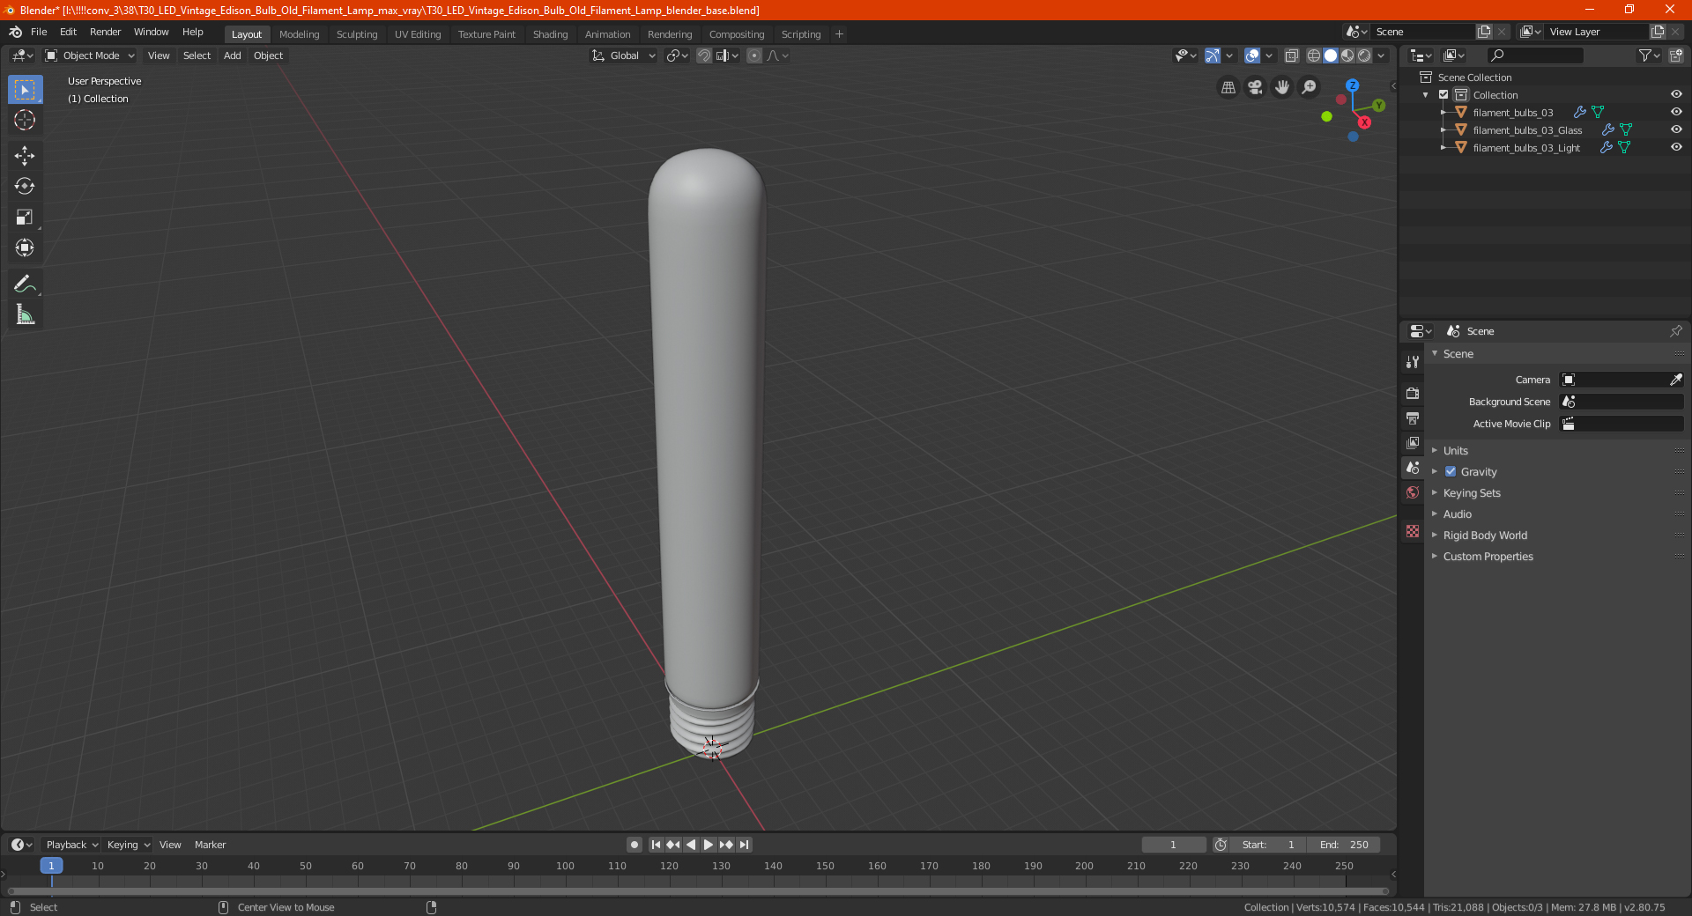The width and height of the screenshot is (1692, 916).
Task: Activate the Scale tool
Action: (x=25, y=217)
